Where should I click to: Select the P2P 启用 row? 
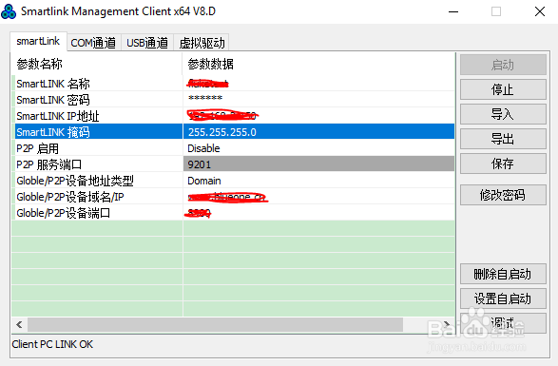pos(233,148)
